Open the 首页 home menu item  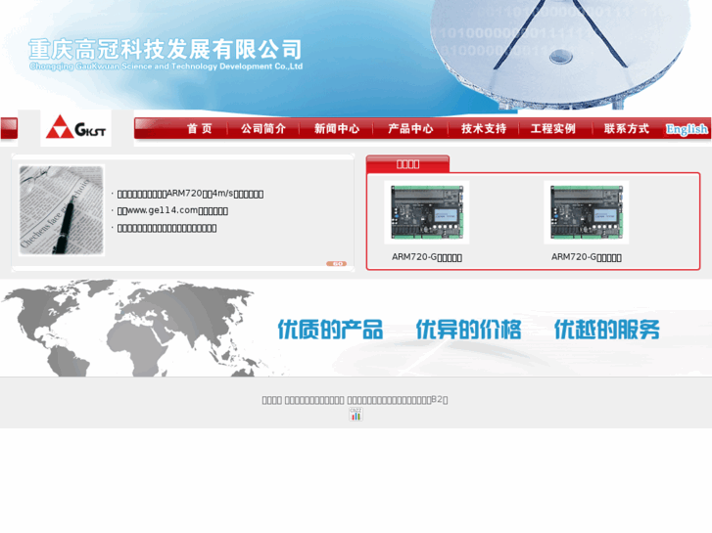[x=200, y=129]
